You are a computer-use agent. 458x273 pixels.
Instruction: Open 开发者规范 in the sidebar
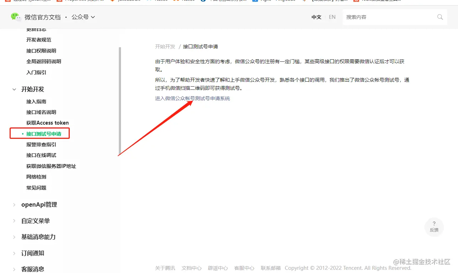39,40
